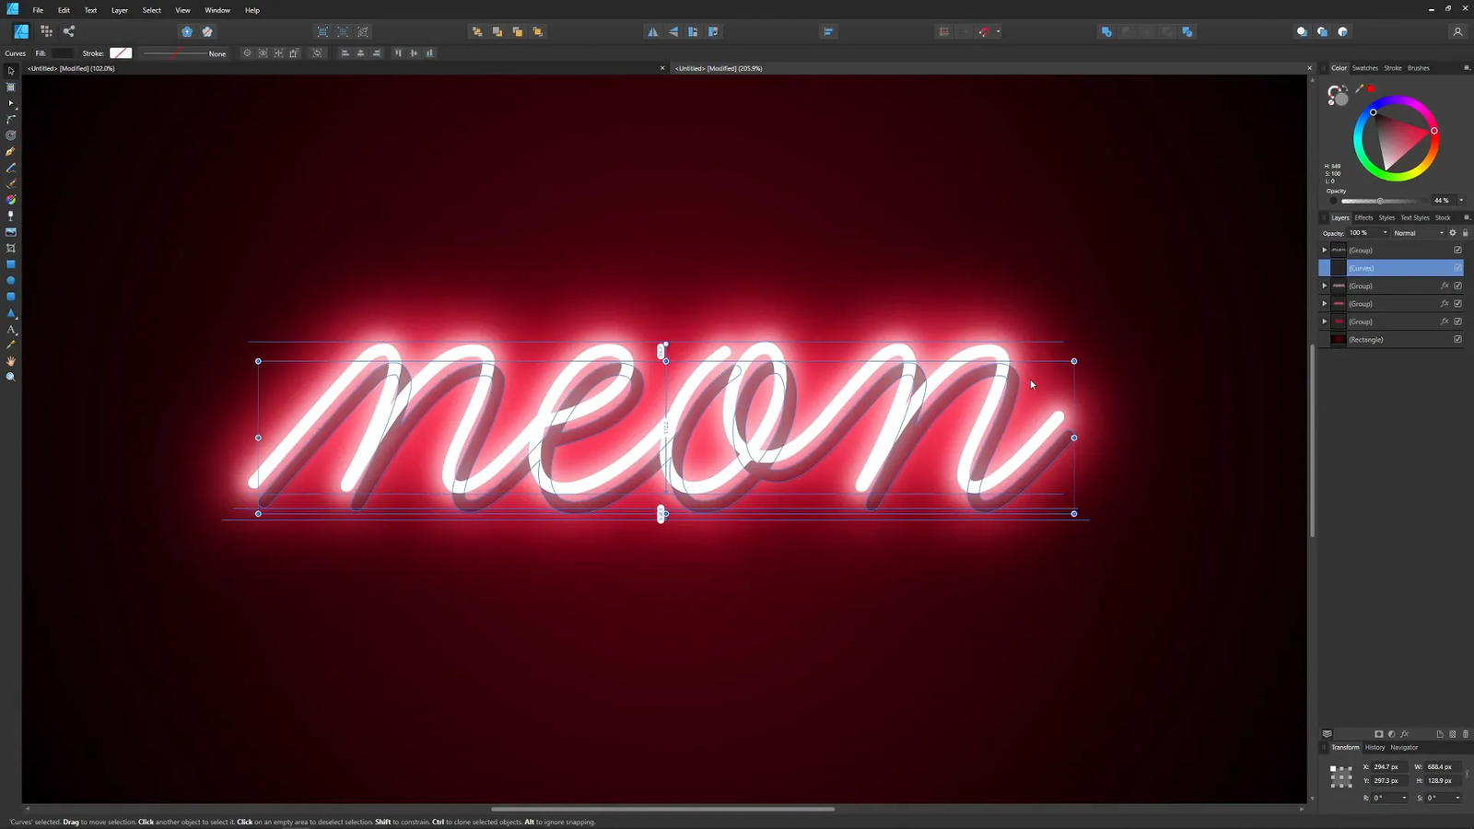Select the Hand tool
Viewport: 1474px width, 829px height.
(11, 360)
